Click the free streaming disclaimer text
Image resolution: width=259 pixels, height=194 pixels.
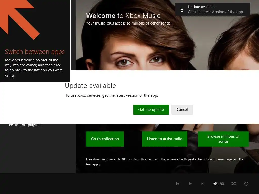164,162
